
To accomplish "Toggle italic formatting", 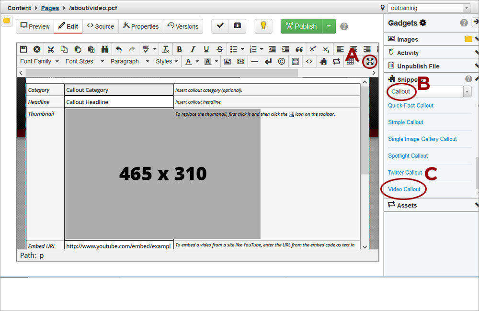I will pyautogui.click(x=193, y=49).
